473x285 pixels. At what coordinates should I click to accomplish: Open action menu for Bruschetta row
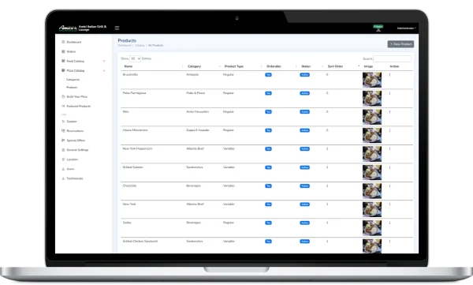point(389,75)
